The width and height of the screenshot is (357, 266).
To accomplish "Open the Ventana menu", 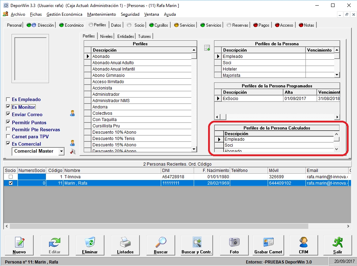I will coord(152,14).
